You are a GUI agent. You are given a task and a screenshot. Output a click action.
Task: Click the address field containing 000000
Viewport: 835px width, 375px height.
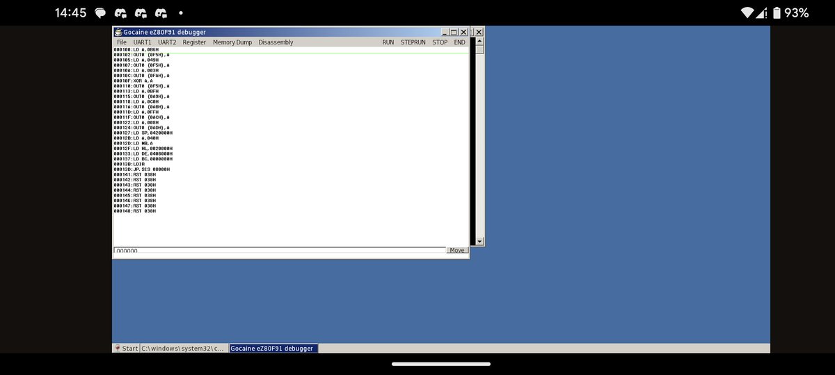(279, 250)
